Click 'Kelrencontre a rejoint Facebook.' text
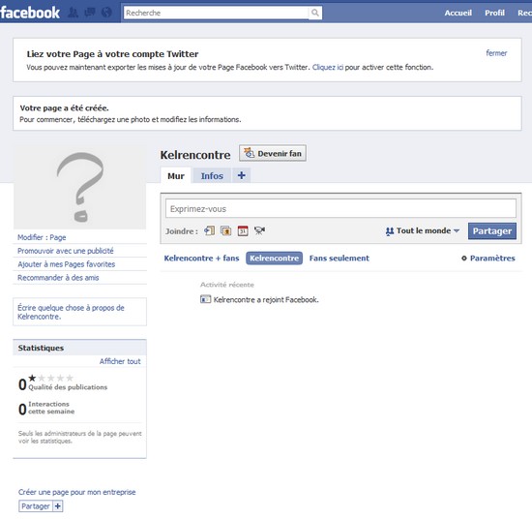This screenshot has width=532, height=519. (x=266, y=299)
